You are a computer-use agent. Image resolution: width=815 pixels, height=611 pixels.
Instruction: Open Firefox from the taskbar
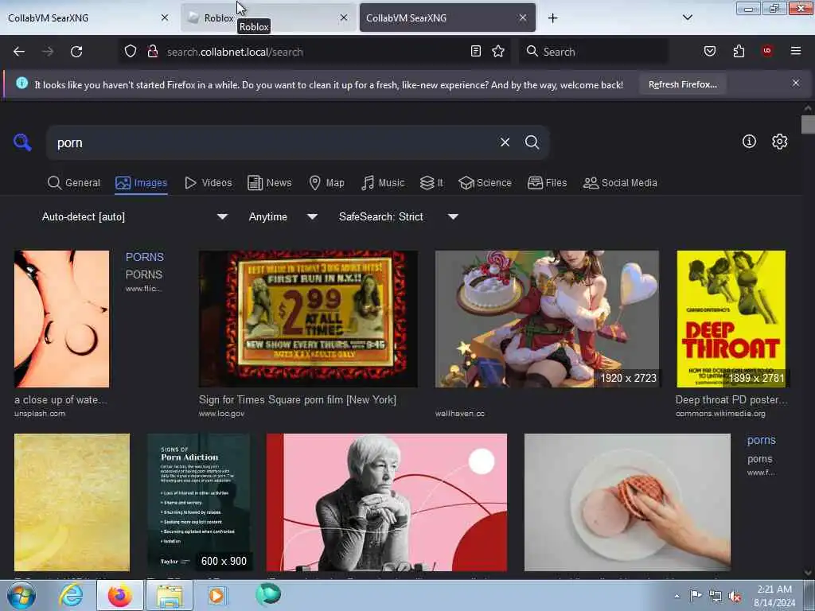tap(119, 595)
